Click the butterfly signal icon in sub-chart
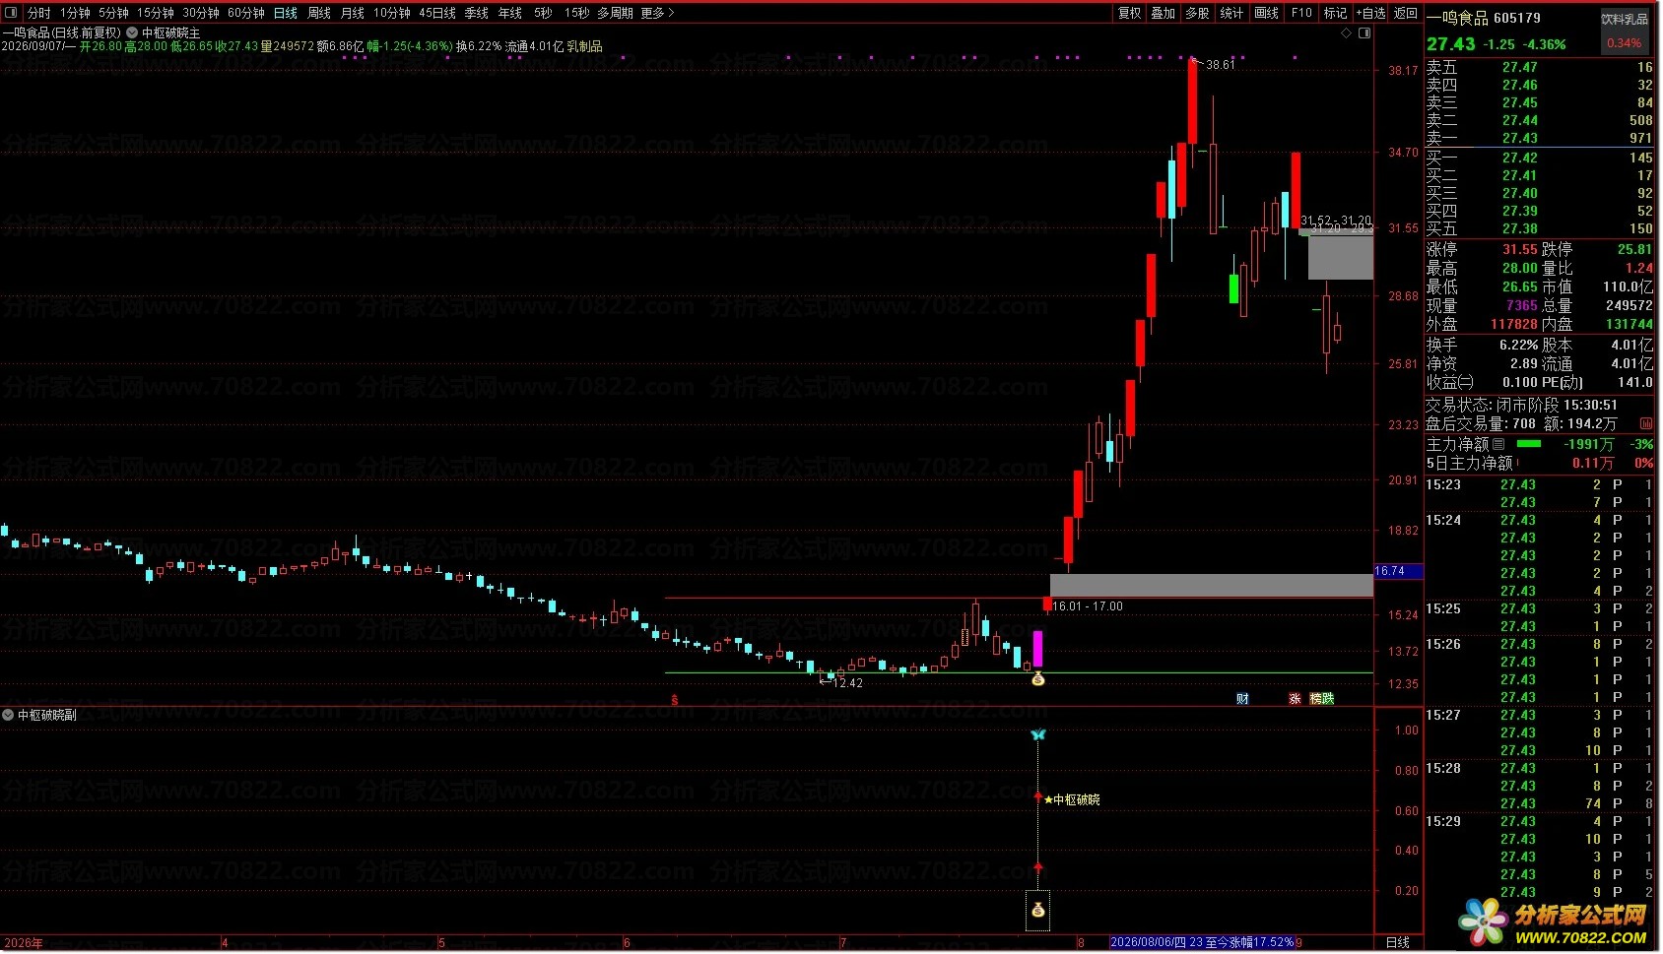The width and height of the screenshot is (1663, 954). point(1037,734)
